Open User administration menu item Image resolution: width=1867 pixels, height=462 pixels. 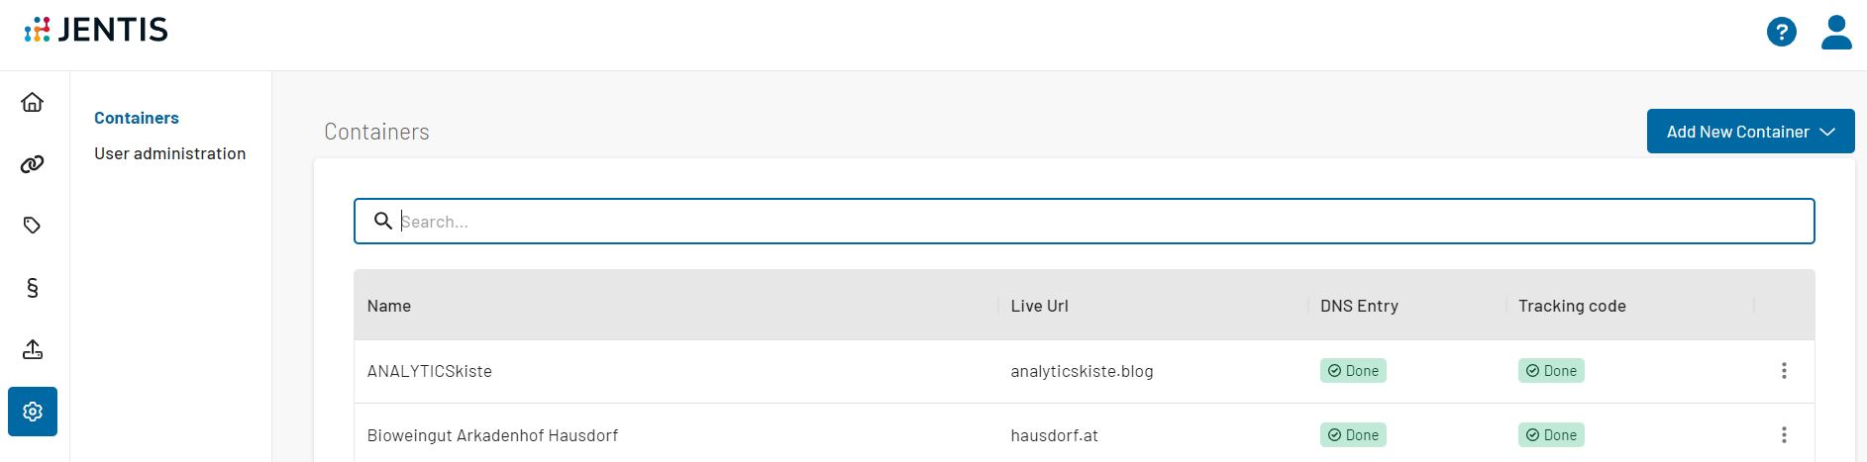click(x=169, y=153)
